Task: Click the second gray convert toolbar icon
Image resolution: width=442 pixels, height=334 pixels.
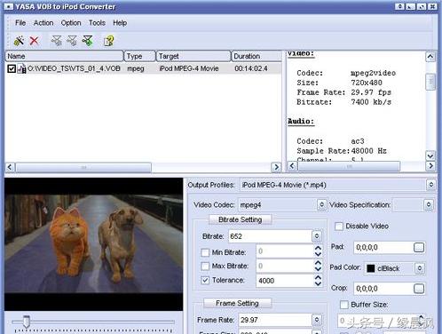Action: point(72,41)
